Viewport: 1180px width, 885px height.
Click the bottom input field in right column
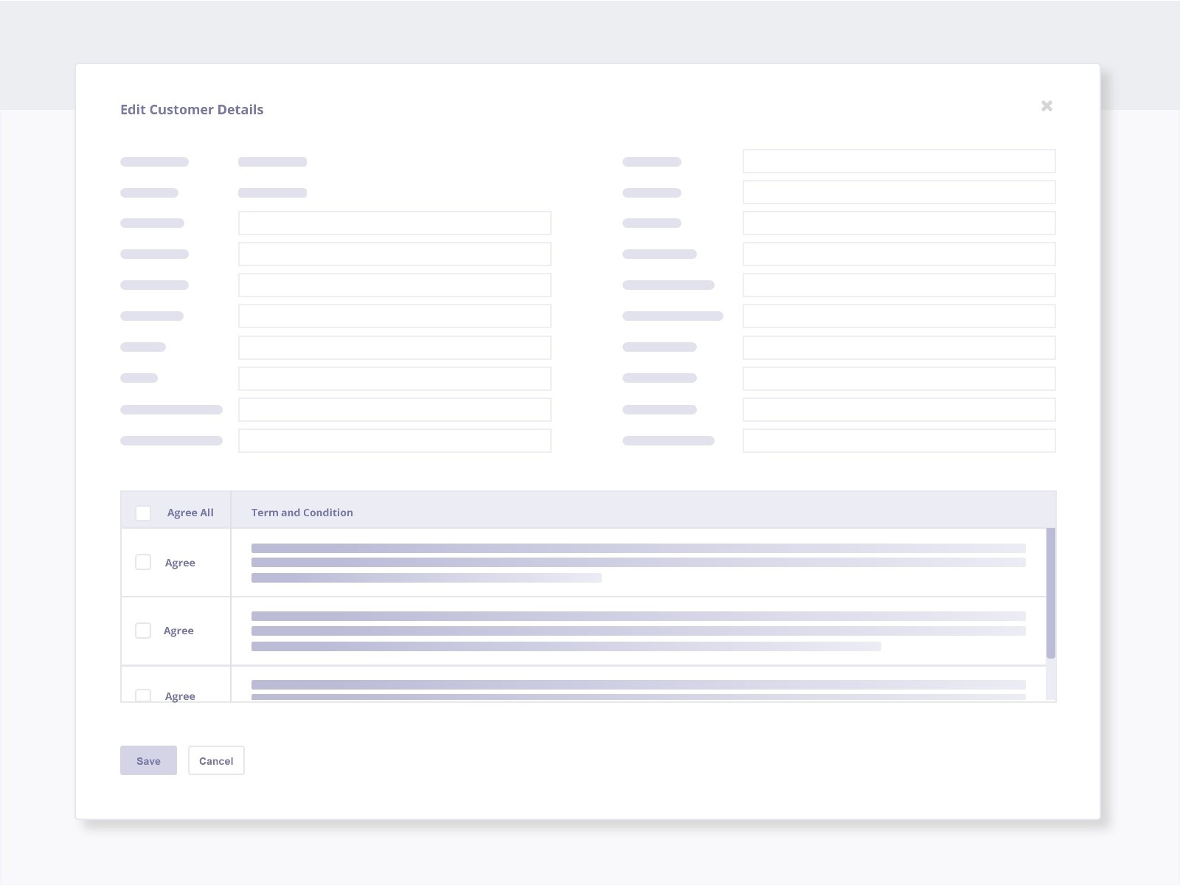point(899,440)
